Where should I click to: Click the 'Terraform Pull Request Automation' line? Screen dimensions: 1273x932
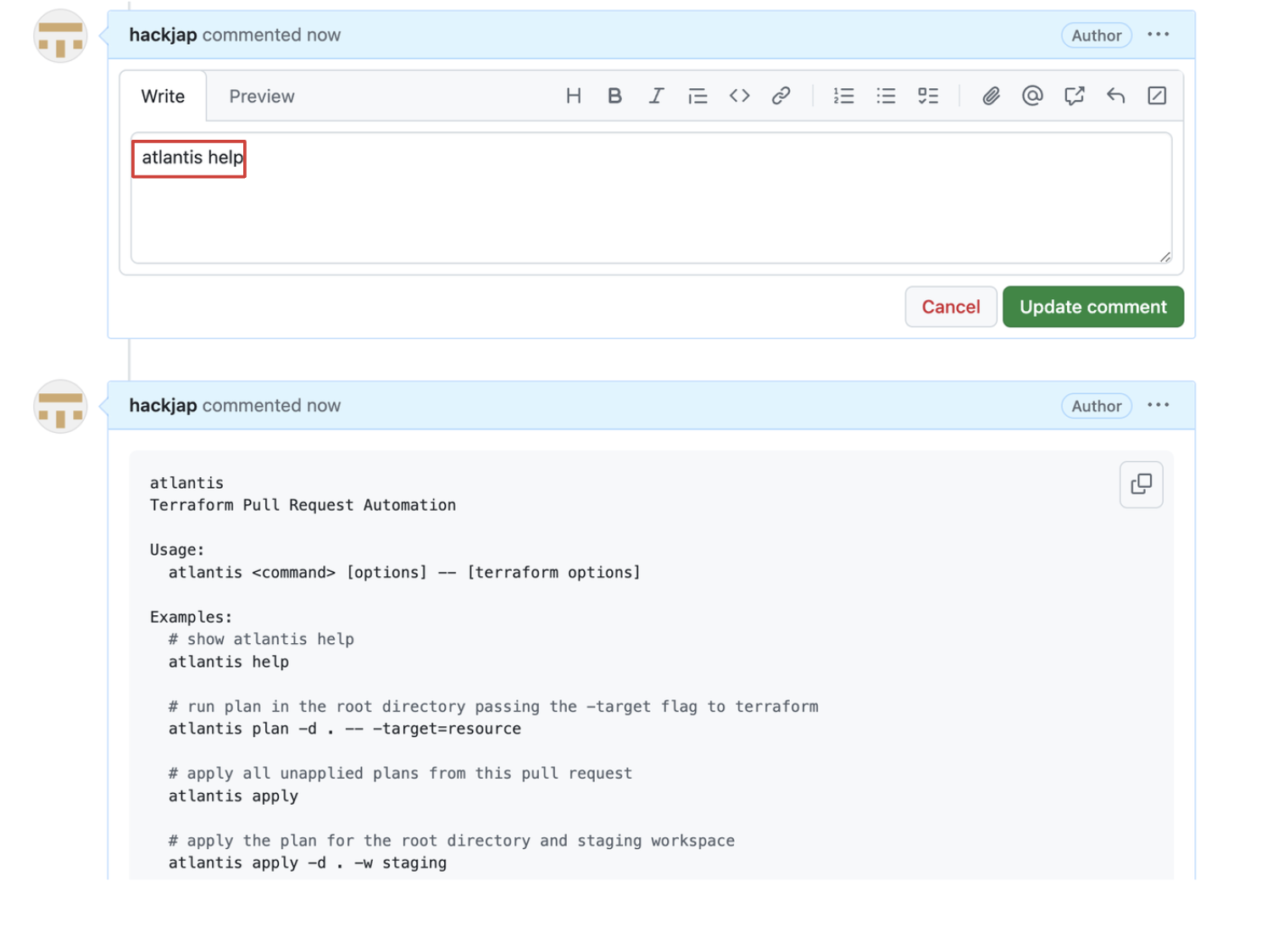303,505
